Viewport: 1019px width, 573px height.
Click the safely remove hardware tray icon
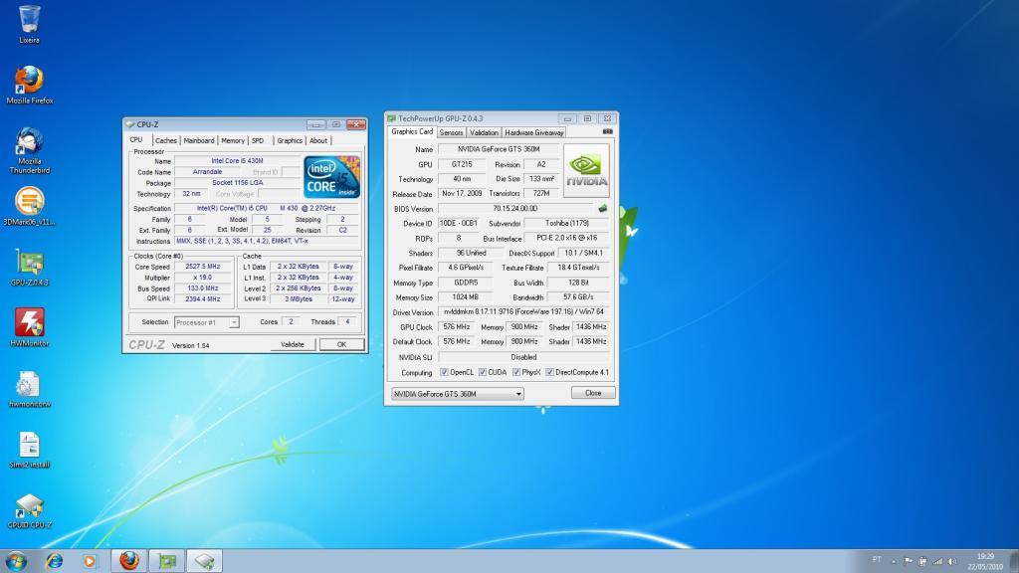[x=922, y=561]
